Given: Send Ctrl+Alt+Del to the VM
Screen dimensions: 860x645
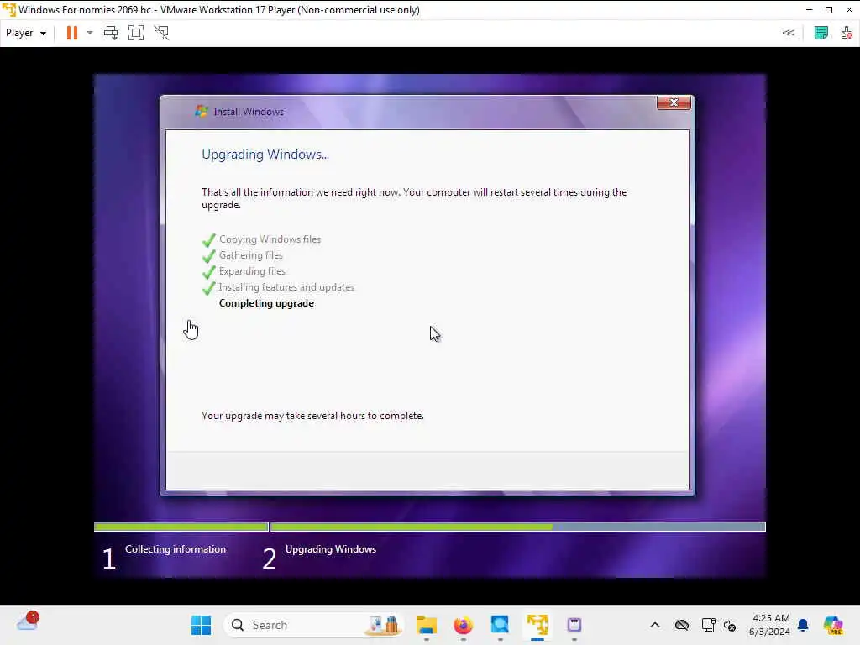Looking at the screenshot, I should tap(111, 33).
